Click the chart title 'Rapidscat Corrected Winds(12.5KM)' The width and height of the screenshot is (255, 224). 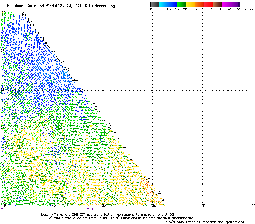click(40, 6)
